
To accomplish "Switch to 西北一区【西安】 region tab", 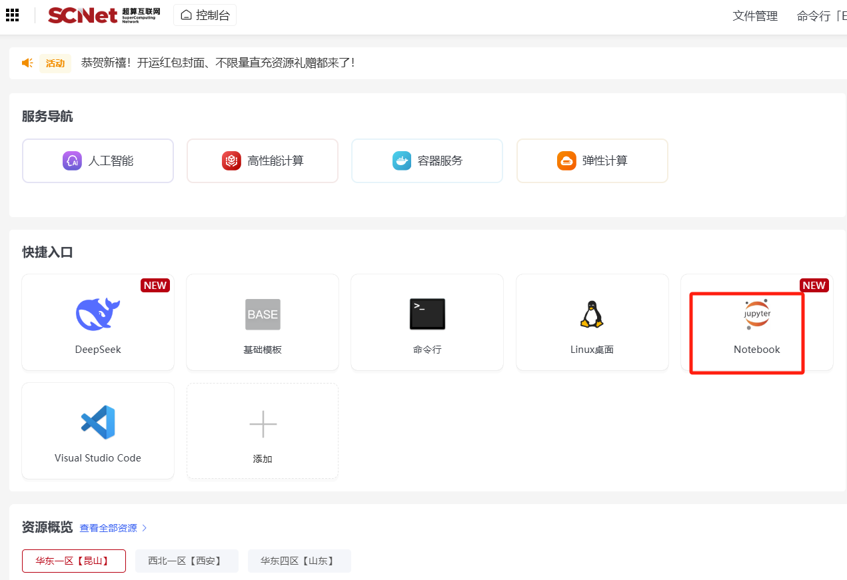I will tap(187, 561).
